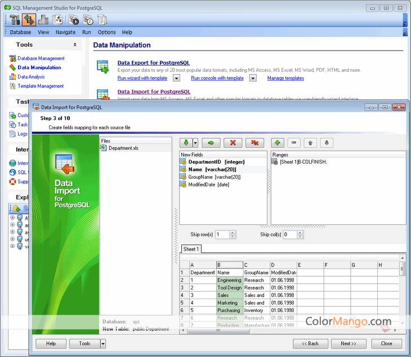The width and height of the screenshot is (411, 357).
Task: Click the clear all ranges red button
Action: (x=254, y=143)
